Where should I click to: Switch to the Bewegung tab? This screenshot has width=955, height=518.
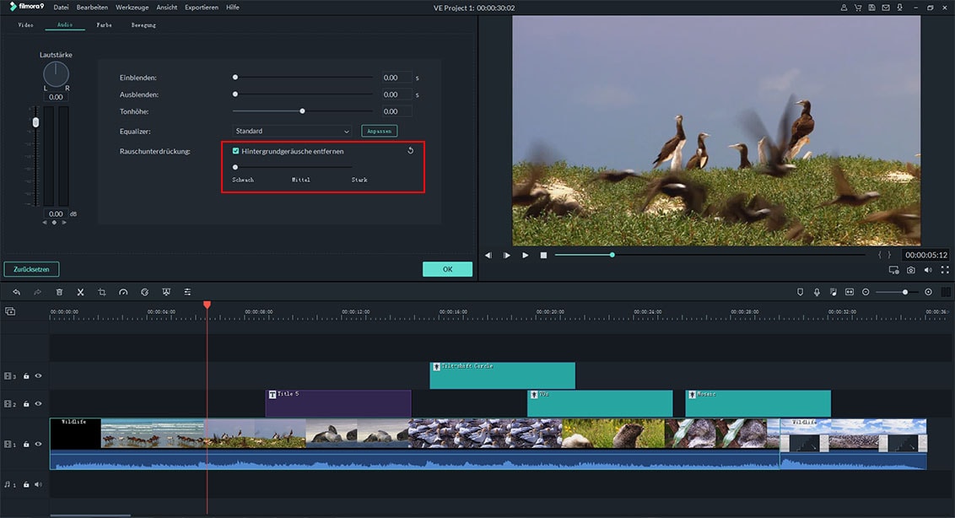(143, 25)
